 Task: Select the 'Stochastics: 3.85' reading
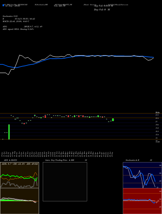coord(10,16)
